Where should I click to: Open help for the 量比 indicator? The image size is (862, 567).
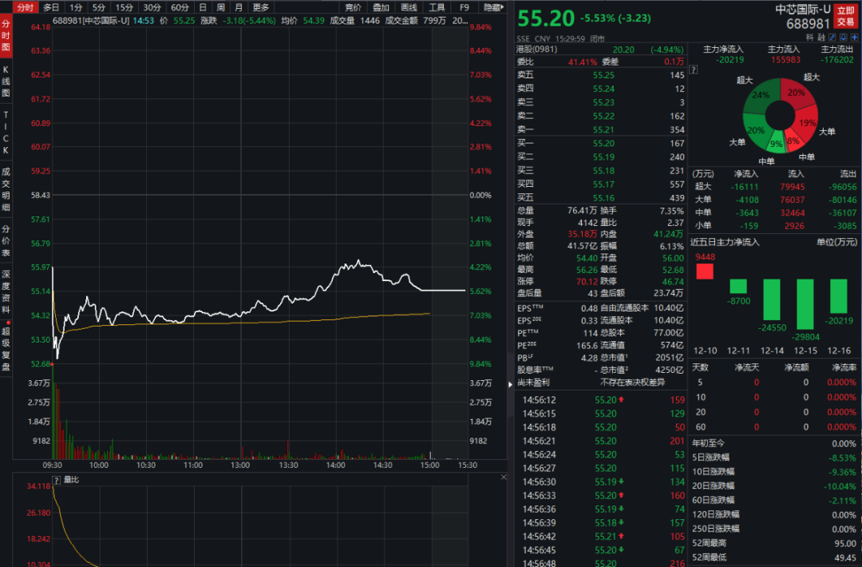click(56, 481)
